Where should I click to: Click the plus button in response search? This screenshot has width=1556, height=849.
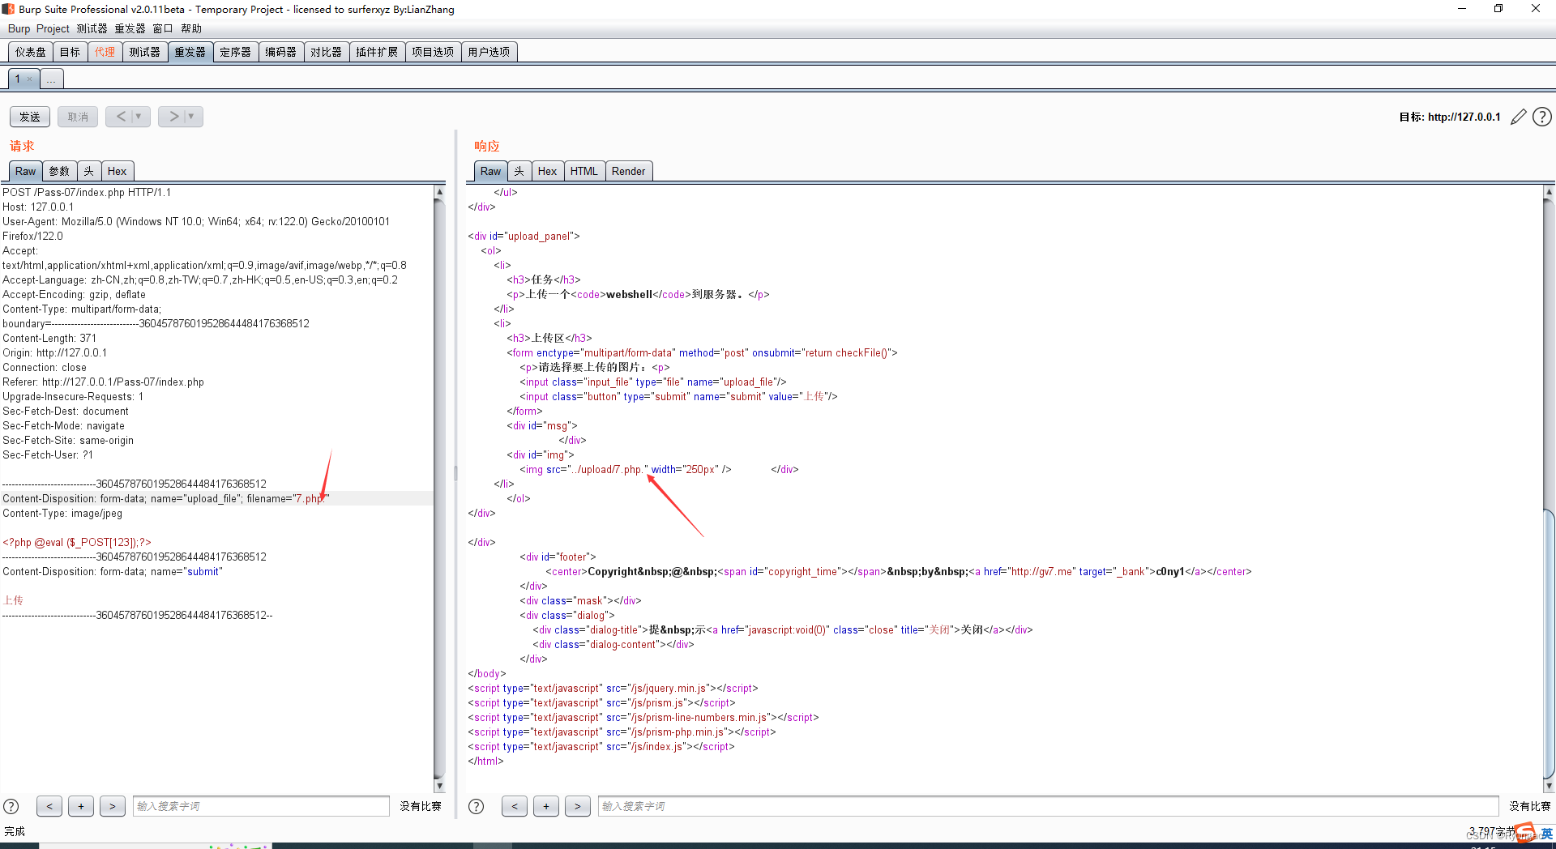click(546, 806)
